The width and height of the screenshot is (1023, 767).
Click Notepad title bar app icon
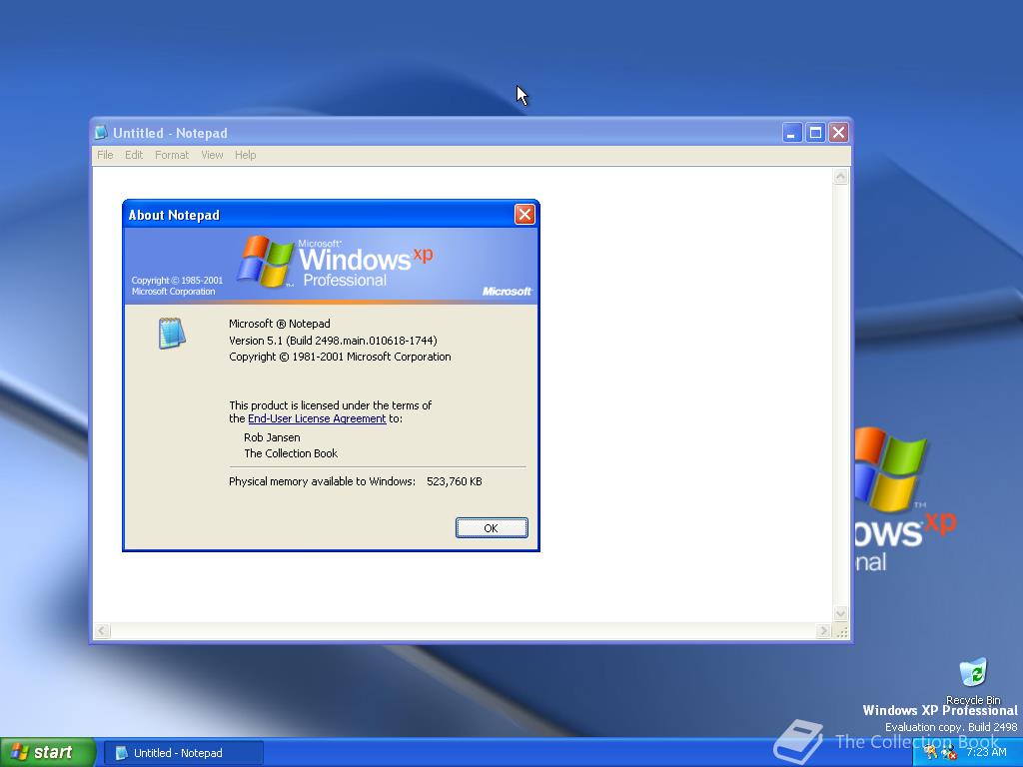101,133
